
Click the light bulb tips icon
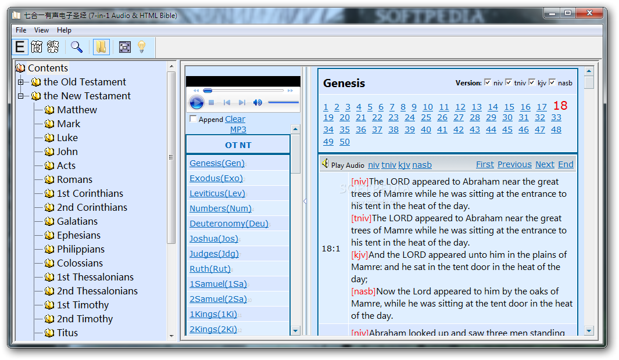click(142, 47)
